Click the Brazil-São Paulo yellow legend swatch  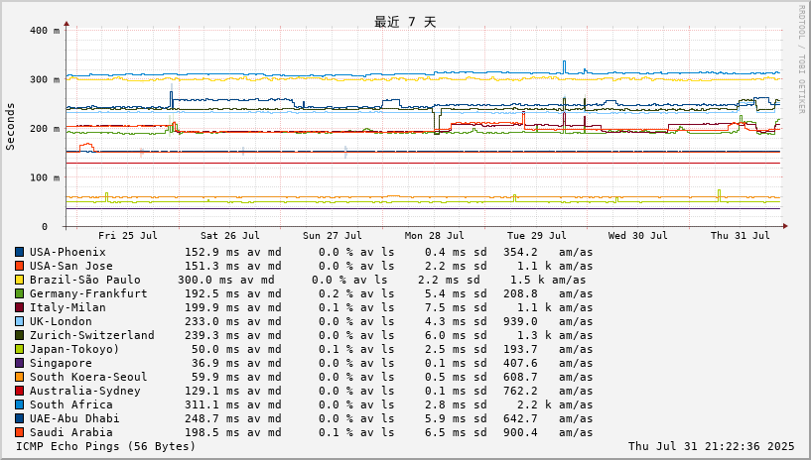19,281
